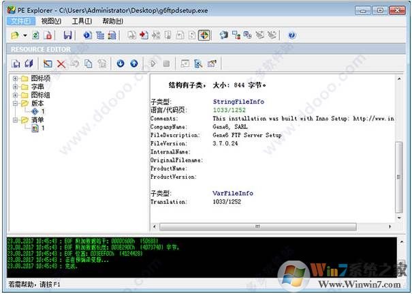The image size is (412, 294).
Task: Click the CompanyName value Gene6, SARL
Action: click(x=230, y=127)
